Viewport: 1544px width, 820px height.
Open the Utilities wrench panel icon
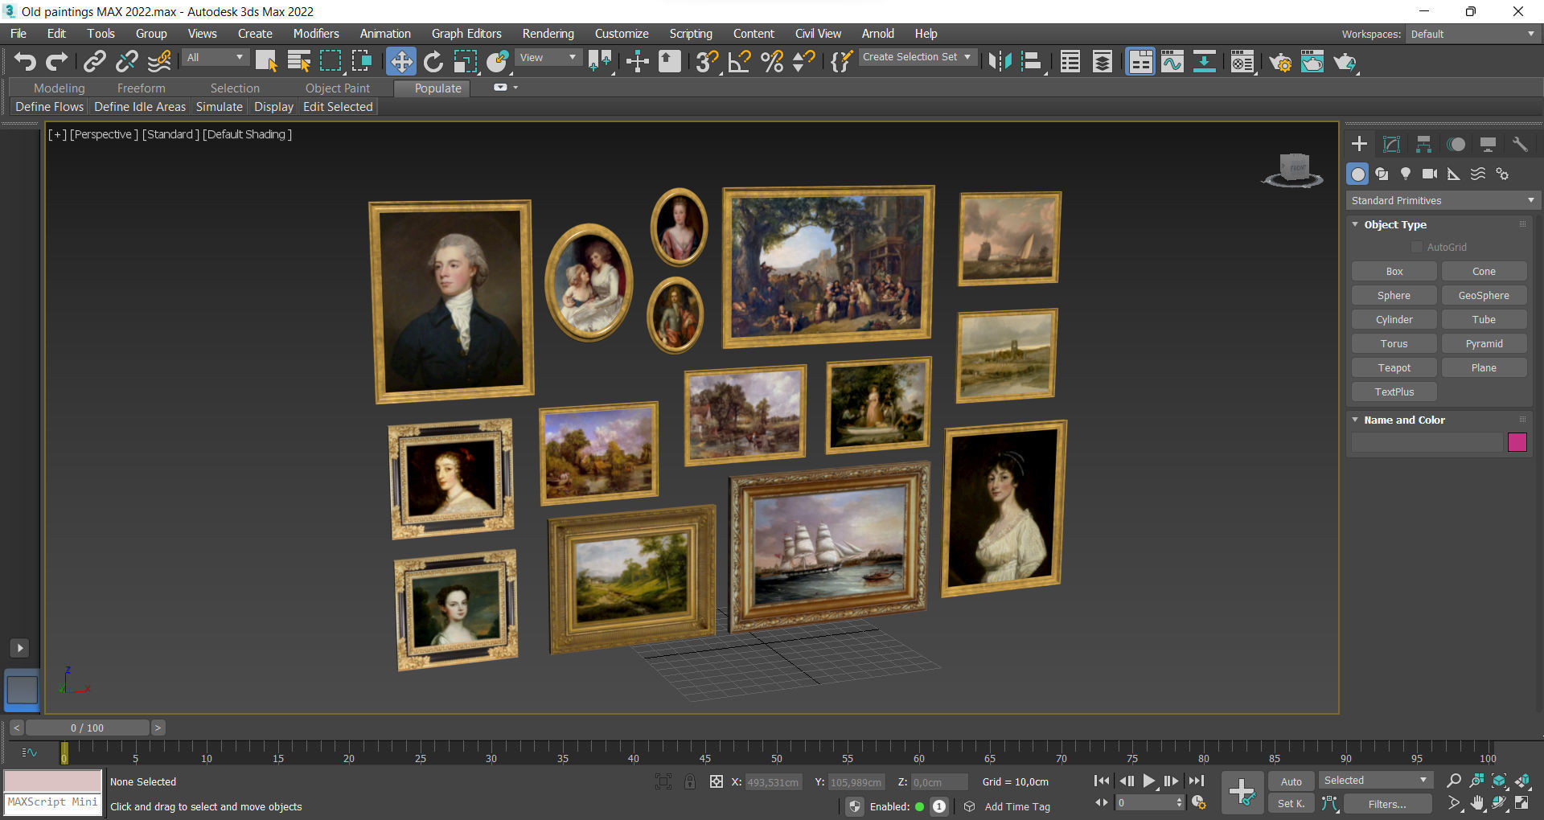coord(1519,144)
